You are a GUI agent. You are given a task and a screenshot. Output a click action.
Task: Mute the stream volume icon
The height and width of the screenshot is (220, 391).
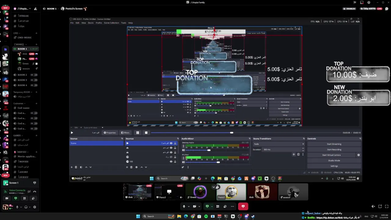[x=373, y=207]
